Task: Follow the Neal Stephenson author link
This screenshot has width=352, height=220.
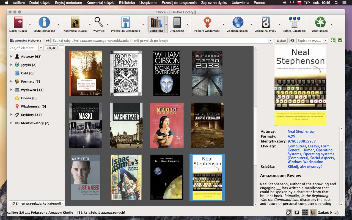Action: pyautogui.click(x=301, y=131)
